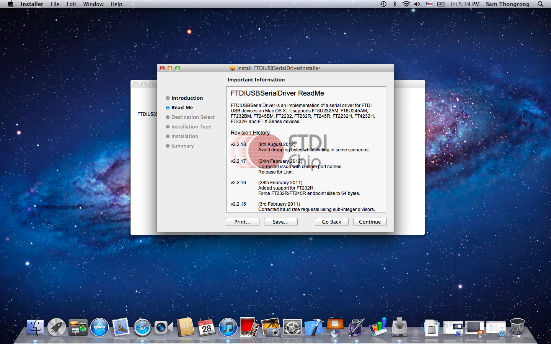Select the Installation Type step
Viewport: 551px width, 344px height.
click(x=189, y=127)
